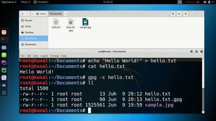Launch the green notes dock app

point(4,55)
